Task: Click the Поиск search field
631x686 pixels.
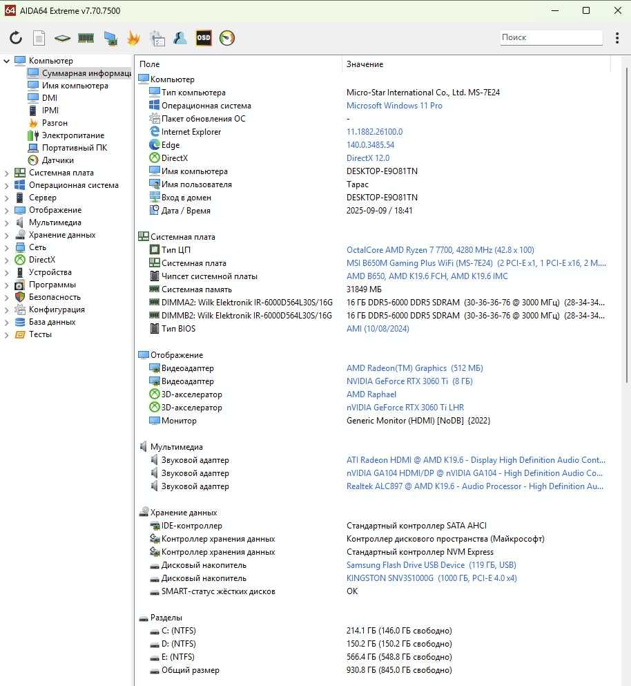Action: click(x=551, y=37)
